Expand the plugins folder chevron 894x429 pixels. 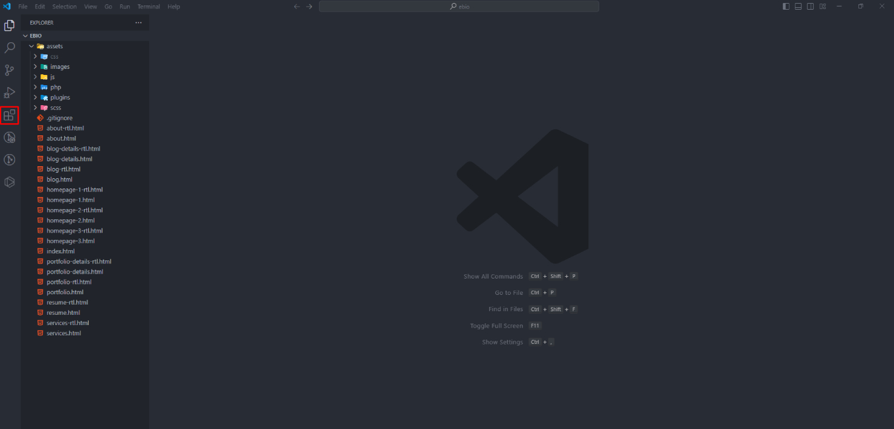pyautogui.click(x=36, y=97)
